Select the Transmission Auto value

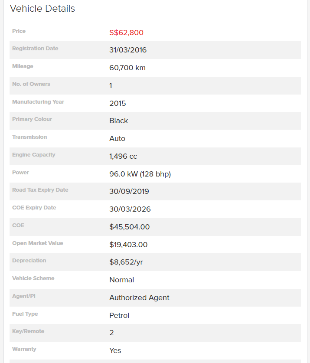(x=117, y=138)
